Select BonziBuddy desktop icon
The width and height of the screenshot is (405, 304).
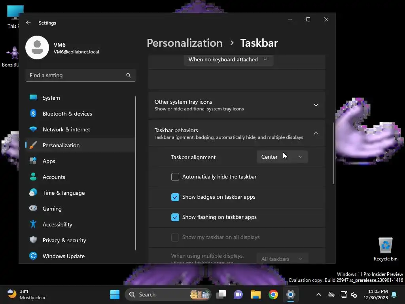pos(10,57)
